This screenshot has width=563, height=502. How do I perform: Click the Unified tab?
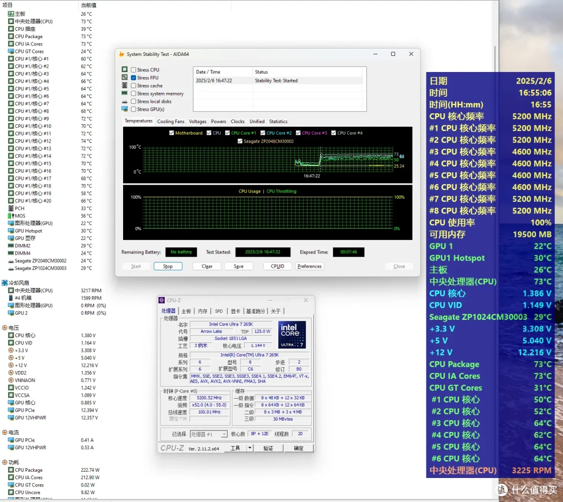[256, 122]
